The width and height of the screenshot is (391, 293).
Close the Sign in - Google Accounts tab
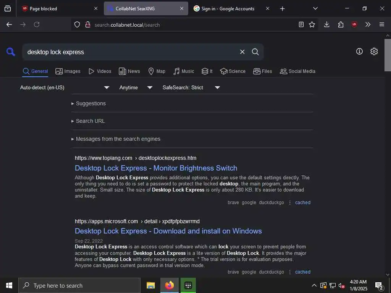point(268,8)
